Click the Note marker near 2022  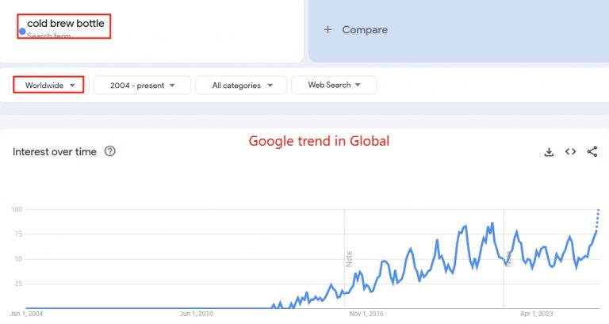point(508,259)
